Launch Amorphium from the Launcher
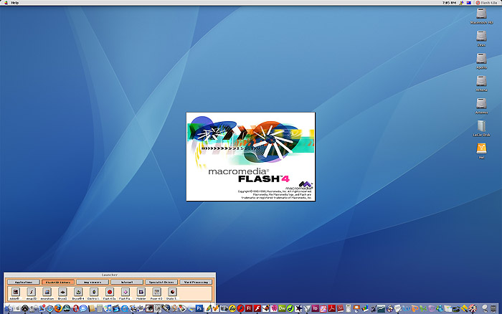502x314 pixels. [x=47, y=292]
